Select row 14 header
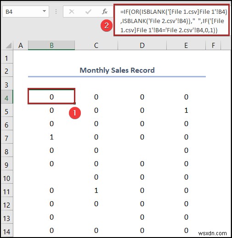232x238 pixels. (7, 230)
